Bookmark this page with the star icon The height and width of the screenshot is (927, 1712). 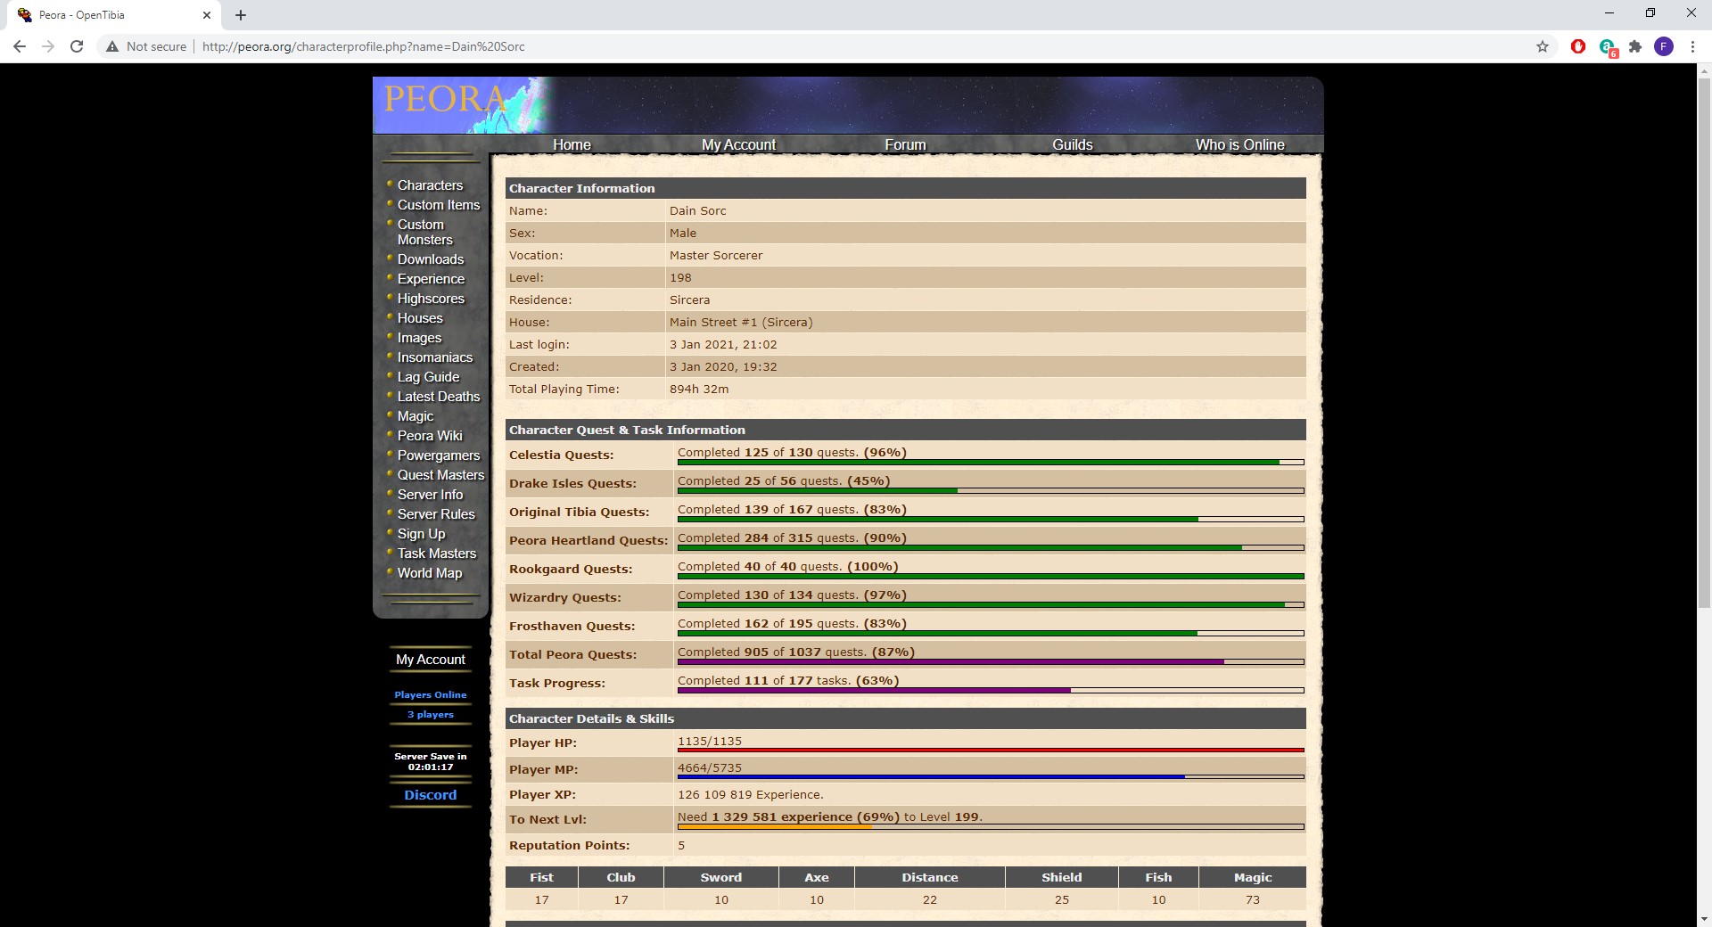(x=1543, y=46)
